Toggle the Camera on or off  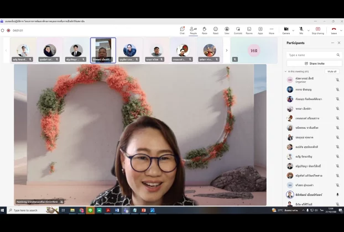(286, 29)
